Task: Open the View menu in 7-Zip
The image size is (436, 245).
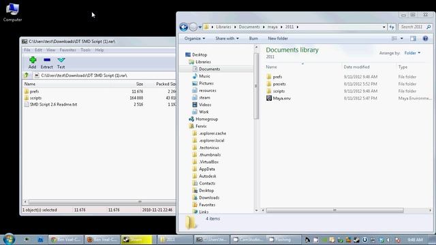Action: click(50, 50)
